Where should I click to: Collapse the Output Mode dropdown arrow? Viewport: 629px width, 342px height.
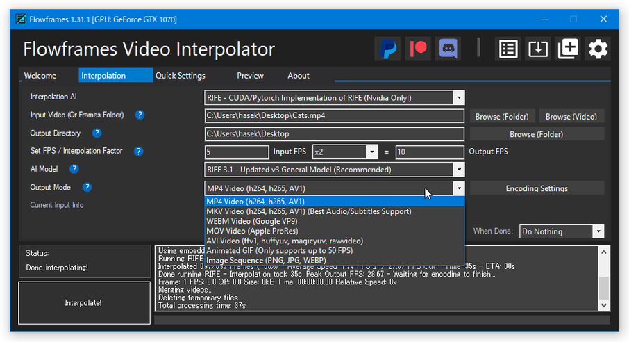pos(459,188)
